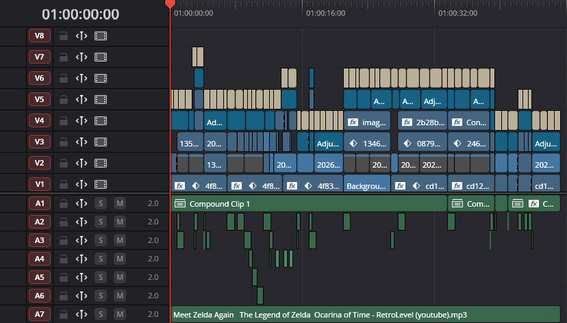Disable video track V6 filmstrip icon

point(101,78)
